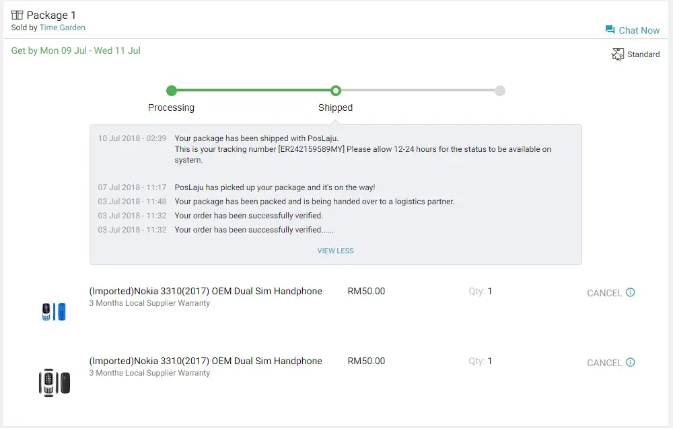
Task: Click the shipped with PosLaju message line
Action: click(256, 138)
